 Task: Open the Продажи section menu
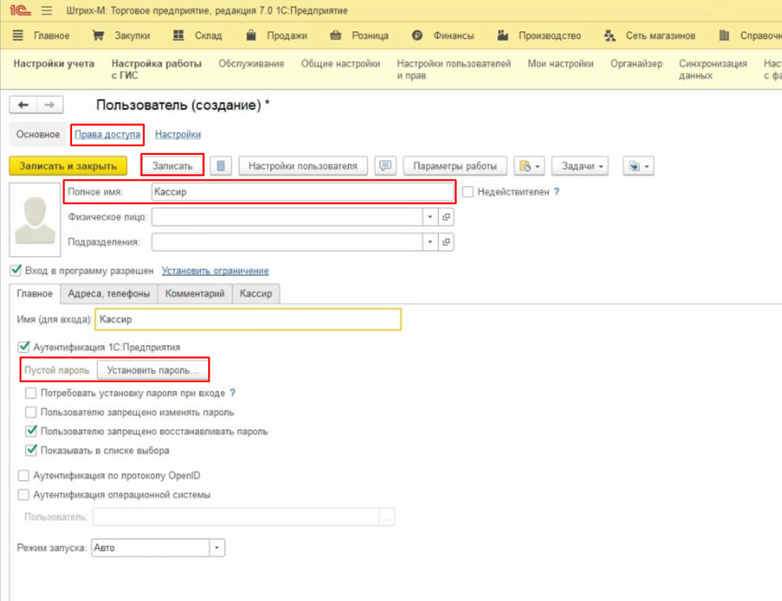(277, 35)
